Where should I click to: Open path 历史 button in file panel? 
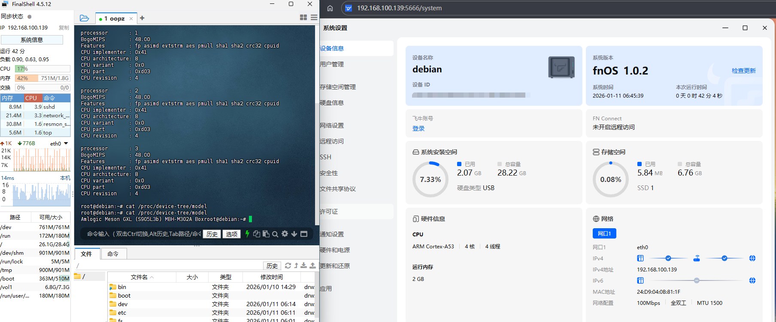272,266
